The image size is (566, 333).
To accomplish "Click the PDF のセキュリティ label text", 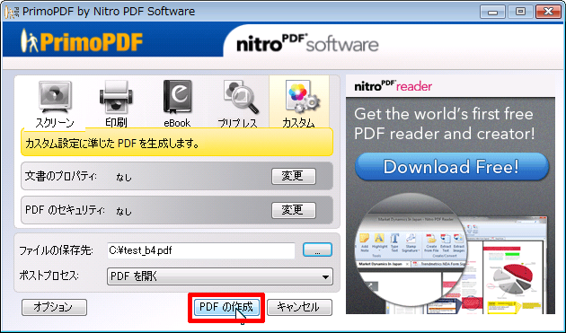I will pos(65,210).
